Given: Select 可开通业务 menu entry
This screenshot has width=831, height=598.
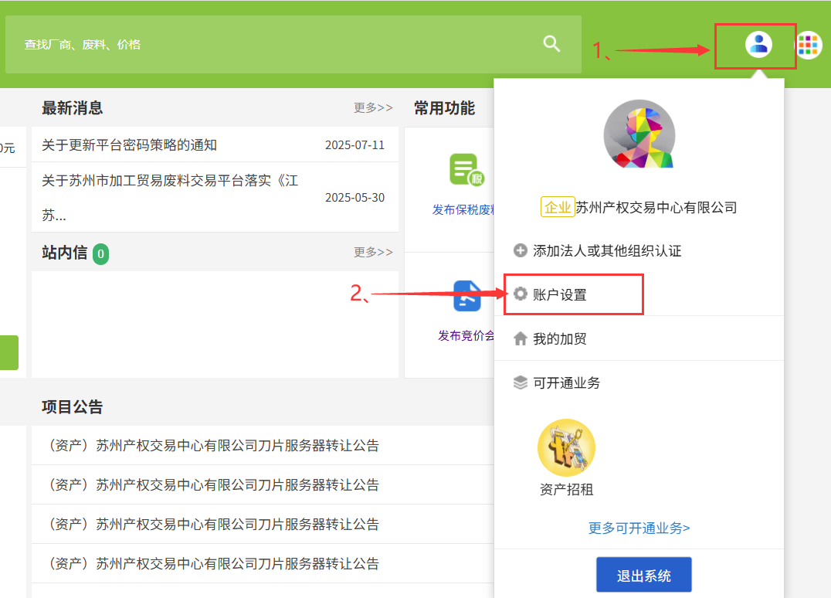Looking at the screenshot, I should pos(566,382).
